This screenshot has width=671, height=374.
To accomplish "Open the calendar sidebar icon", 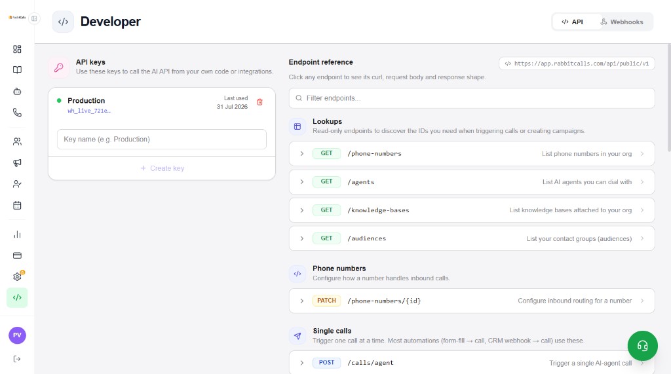I will [x=17, y=206].
